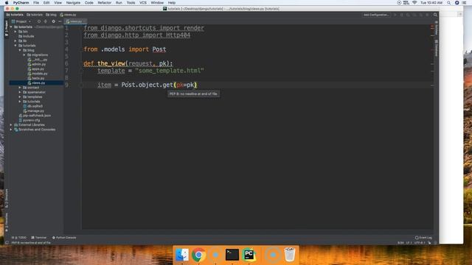472x265 pixels.
Task: Click the lock read-only toggle in status bar
Action: tap(429, 243)
